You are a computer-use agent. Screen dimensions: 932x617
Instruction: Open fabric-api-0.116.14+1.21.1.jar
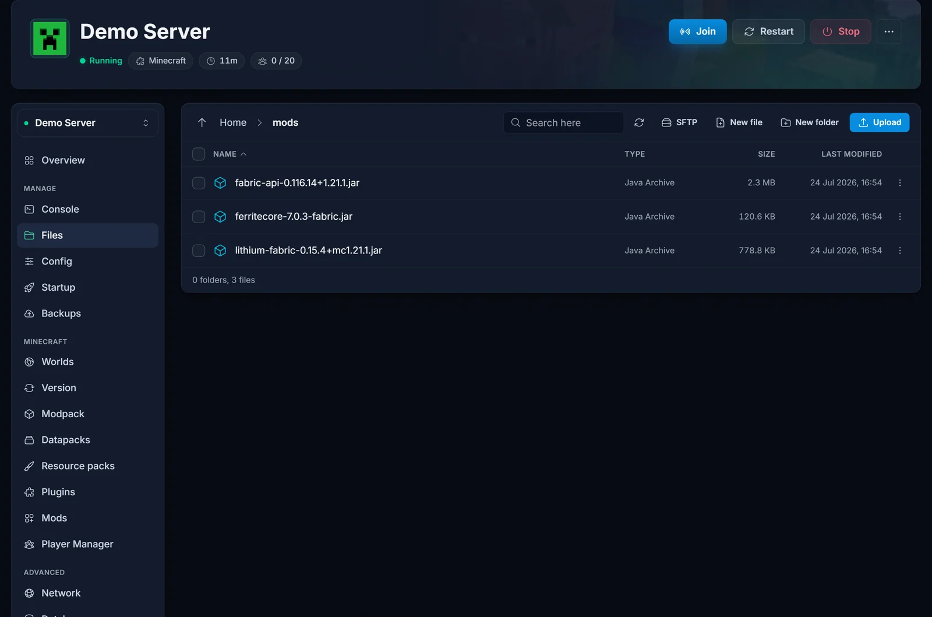(297, 183)
